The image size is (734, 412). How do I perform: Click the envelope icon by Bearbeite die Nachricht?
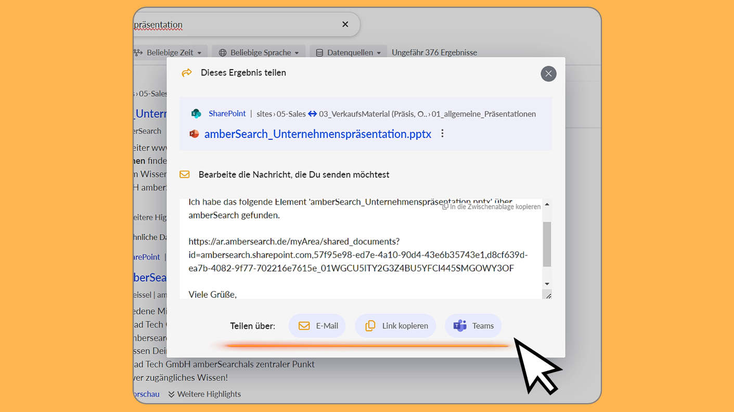(x=185, y=174)
